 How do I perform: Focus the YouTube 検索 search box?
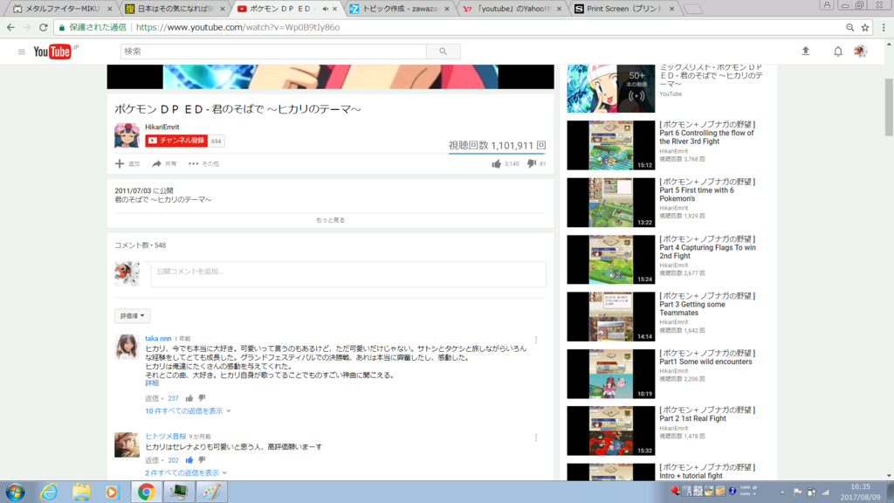pyautogui.click(x=273, y=52)
